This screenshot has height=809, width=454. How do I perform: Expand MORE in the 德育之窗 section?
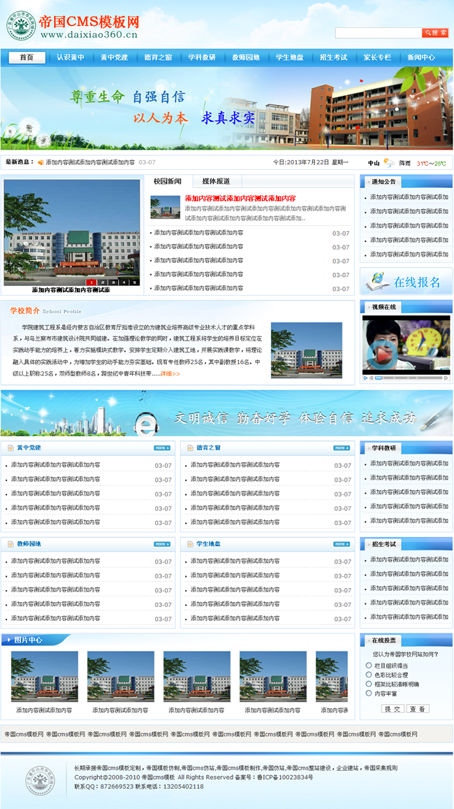[342, 448]
